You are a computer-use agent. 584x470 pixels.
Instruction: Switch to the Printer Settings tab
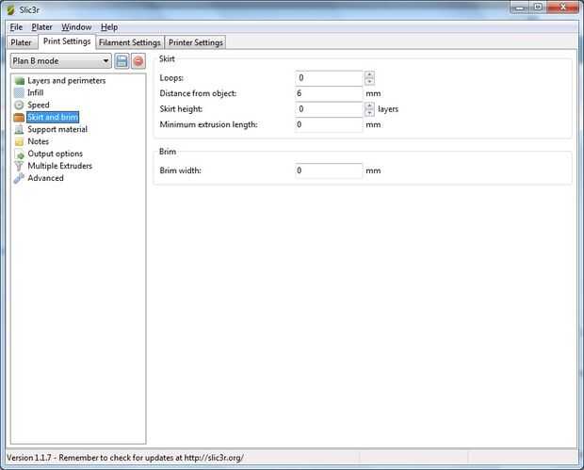(196, 42)
